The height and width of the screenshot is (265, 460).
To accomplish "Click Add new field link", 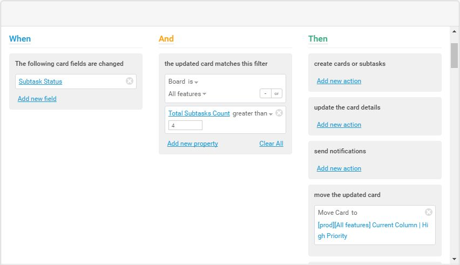I will tap(37, 99).
